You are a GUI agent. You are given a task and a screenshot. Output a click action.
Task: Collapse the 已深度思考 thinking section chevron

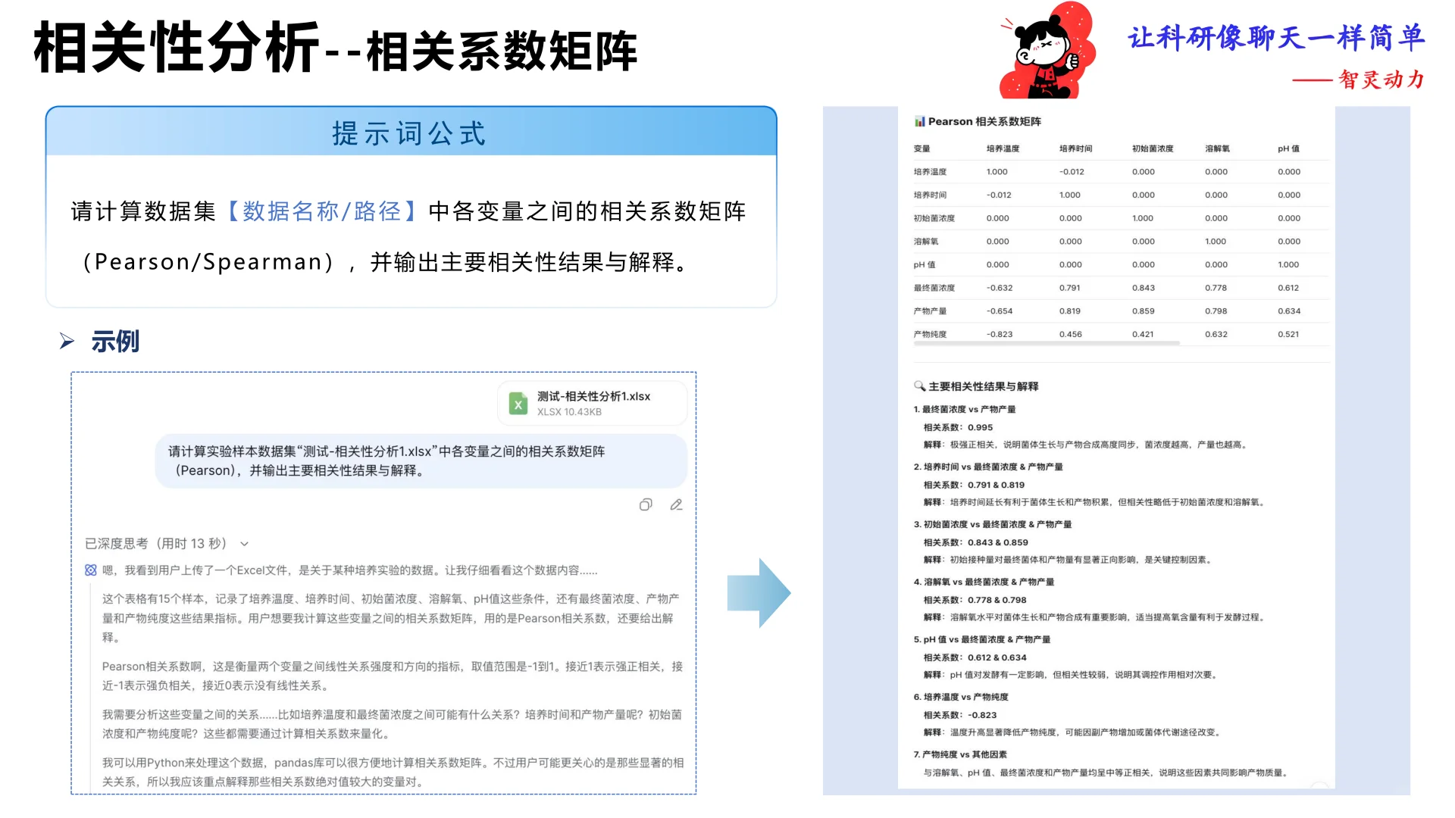pyautogui.click(x=244, y=544)
